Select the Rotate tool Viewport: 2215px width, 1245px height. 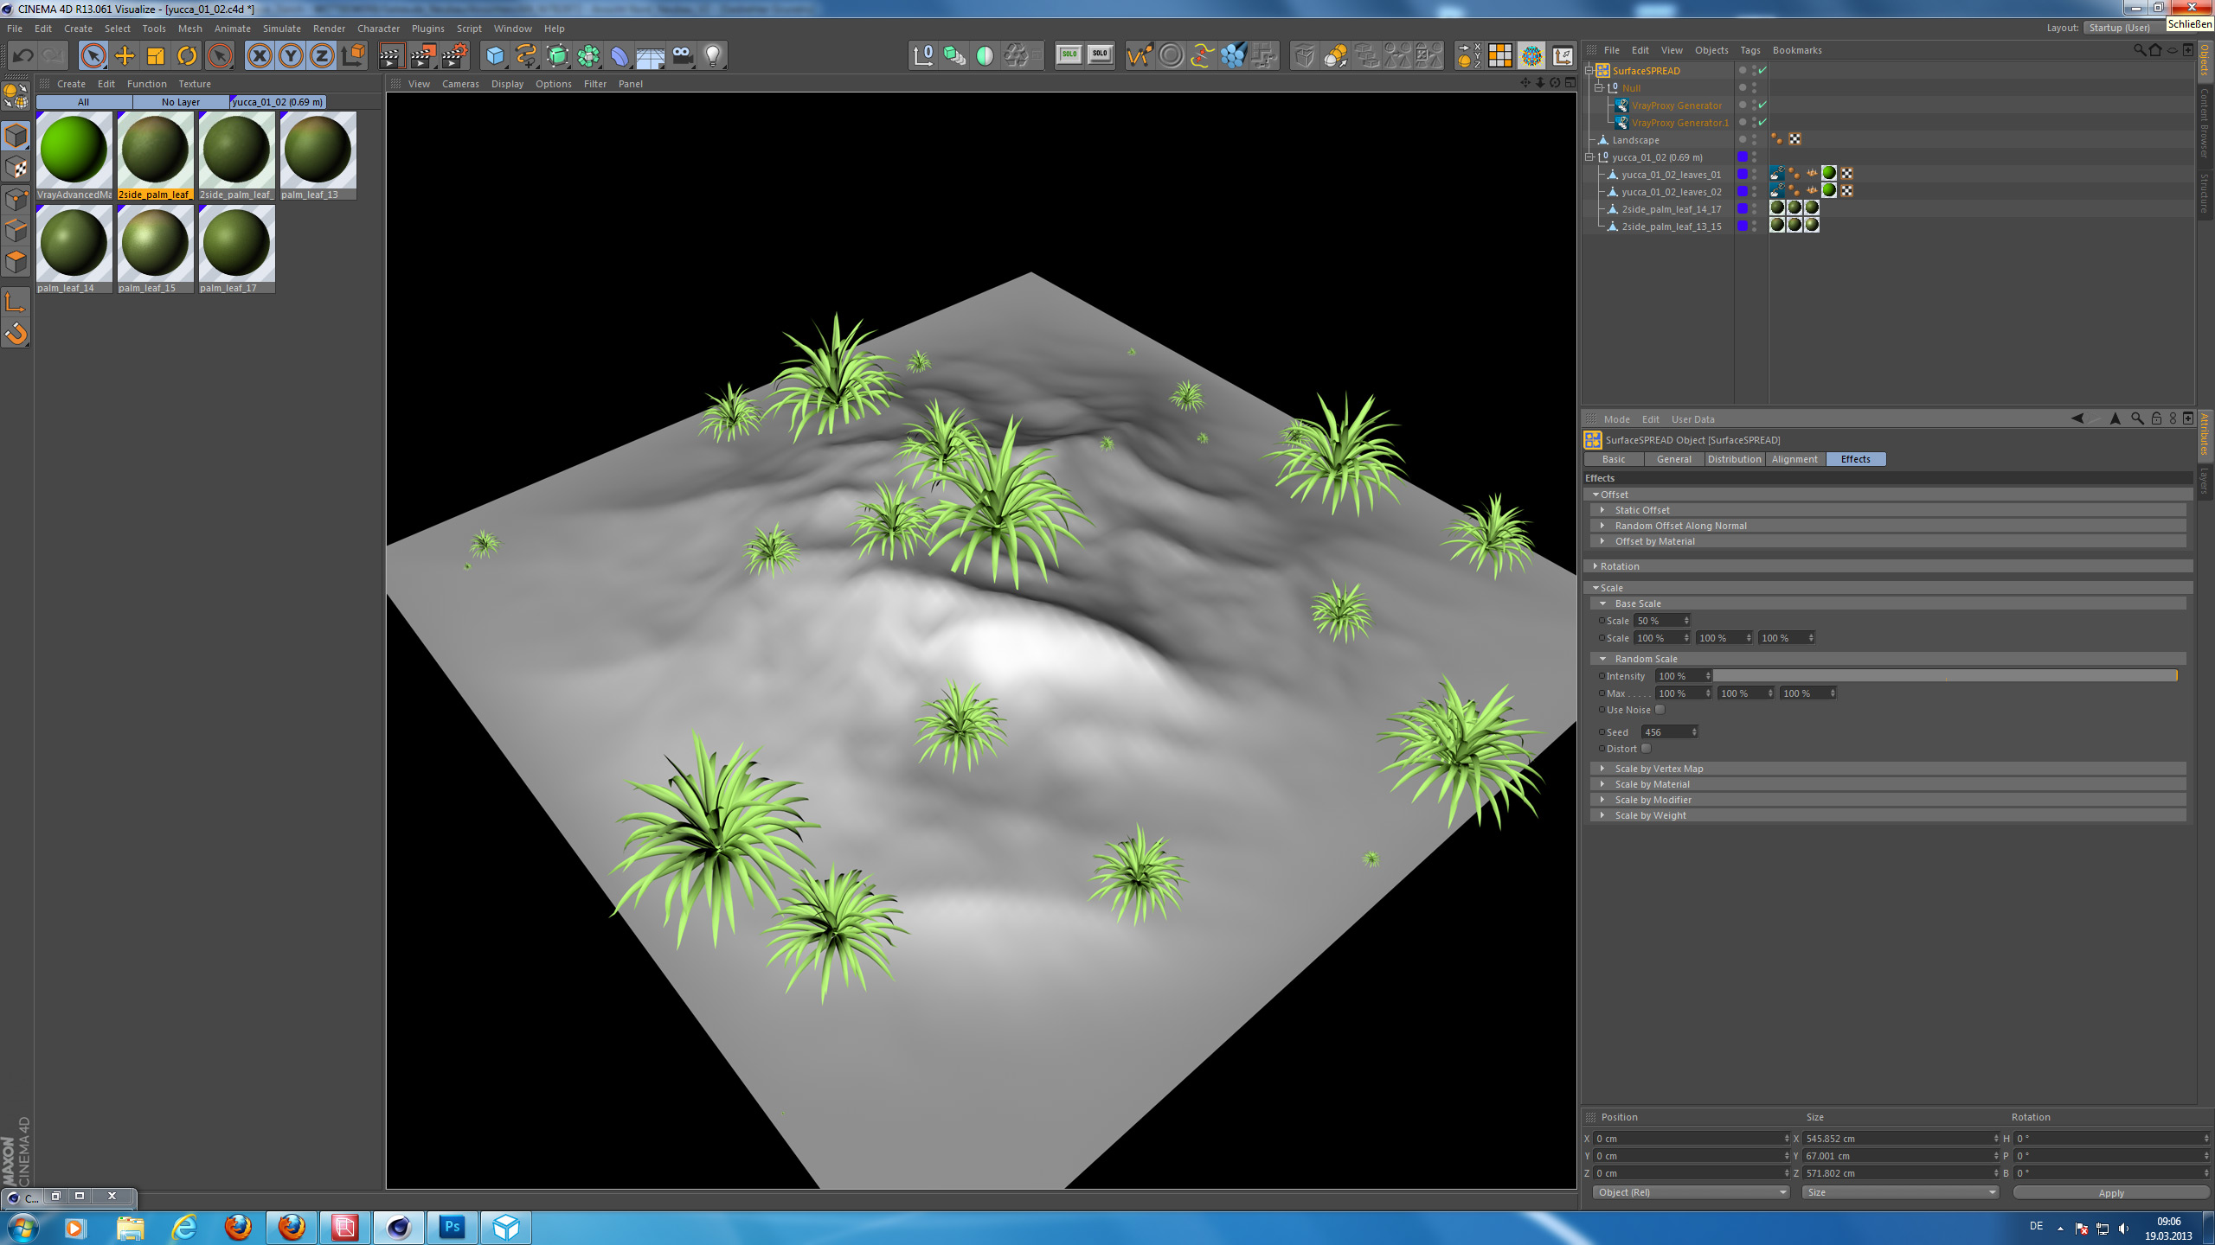click(x=187, y=56)
